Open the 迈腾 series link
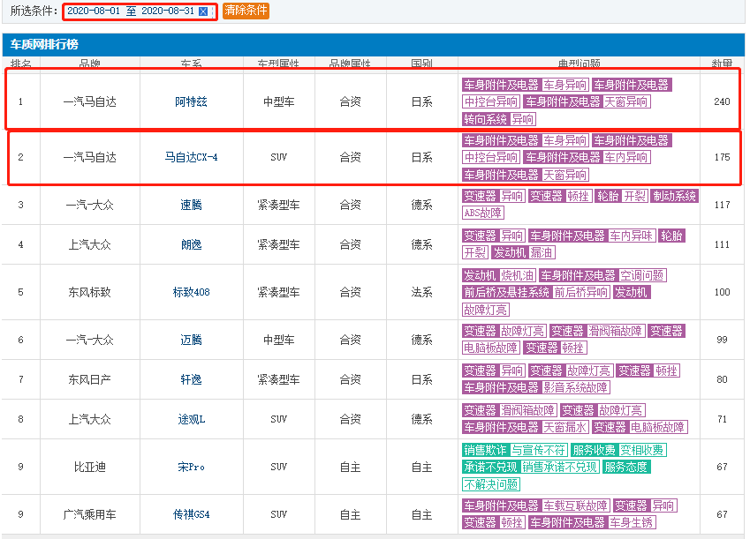This screenshot has width=750, height=539. coord(191,340)
